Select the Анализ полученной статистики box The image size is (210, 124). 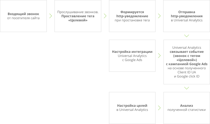pos(187,108)
